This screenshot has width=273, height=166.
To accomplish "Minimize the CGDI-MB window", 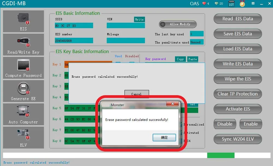I will pyautogui.click(x=262, y=4).
